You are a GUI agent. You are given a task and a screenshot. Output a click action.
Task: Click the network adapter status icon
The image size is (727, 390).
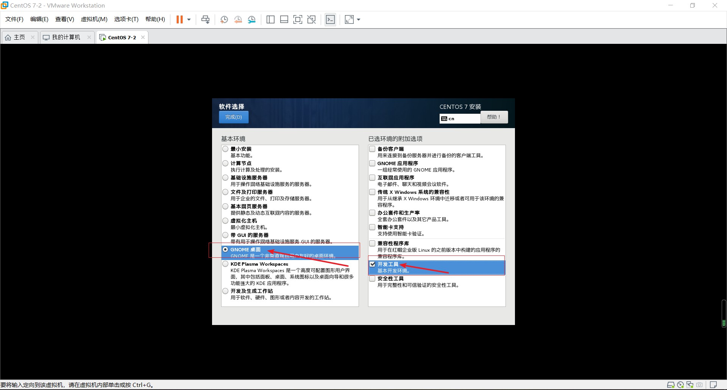690,385
